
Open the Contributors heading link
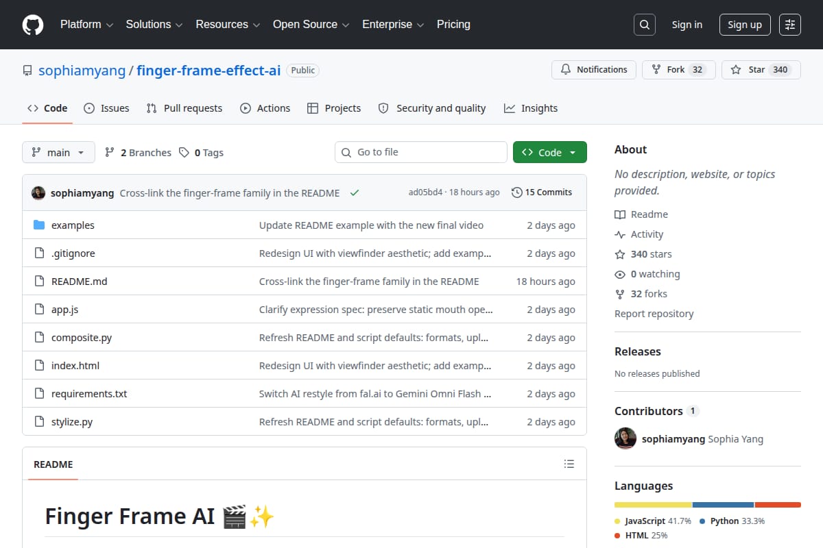[x=656, y=411]
